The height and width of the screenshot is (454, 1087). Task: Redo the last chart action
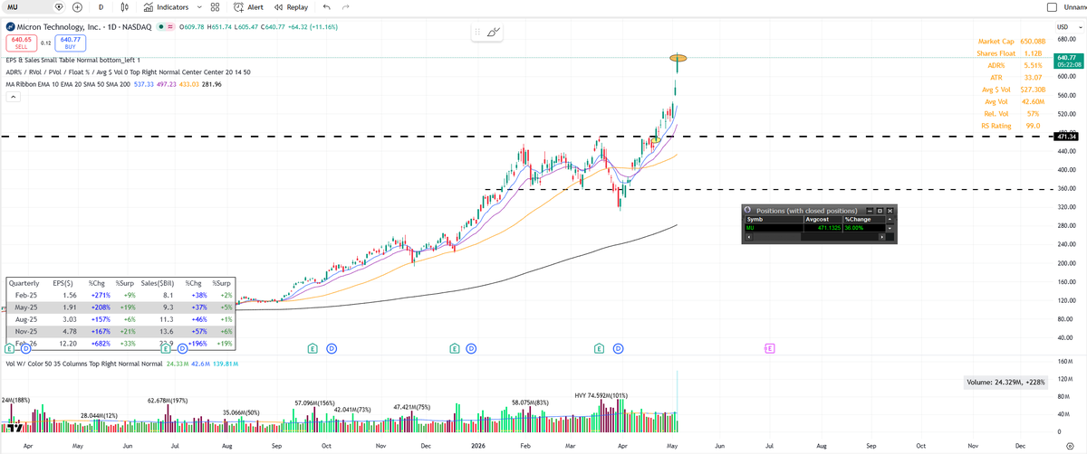pos(346,7)
